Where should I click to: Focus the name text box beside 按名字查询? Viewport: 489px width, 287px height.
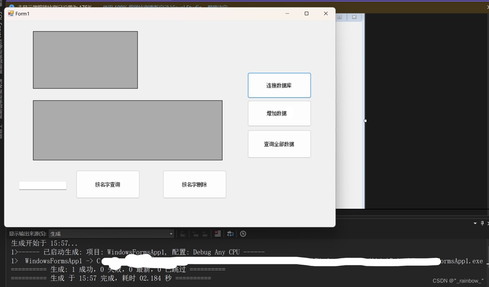pos(43,186)
